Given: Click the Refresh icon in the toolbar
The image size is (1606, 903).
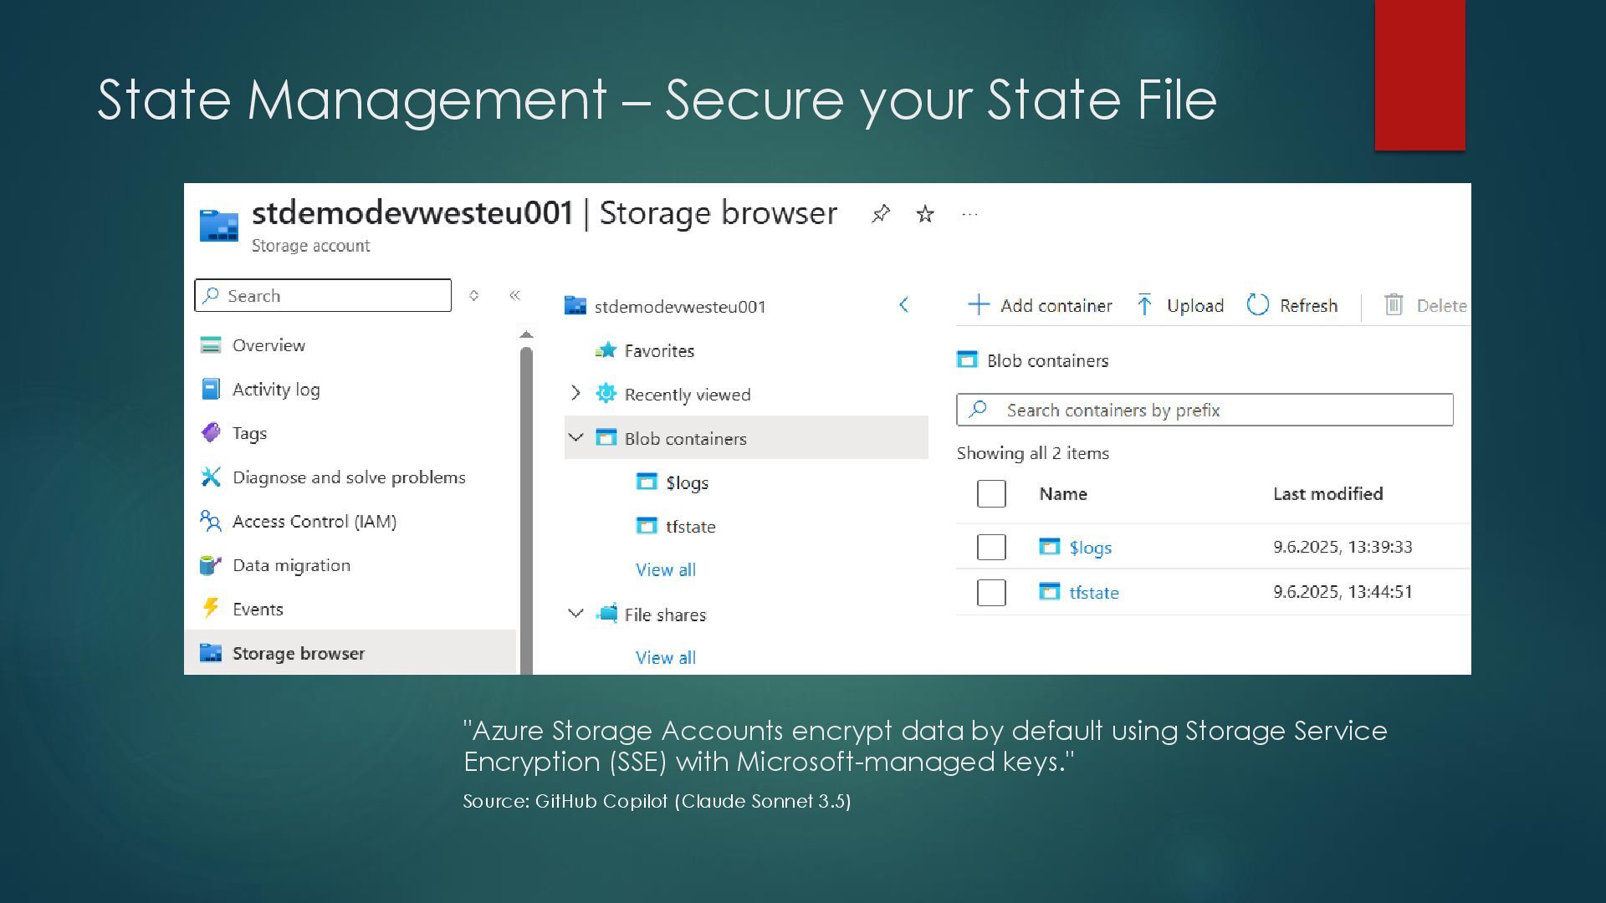Looking at the screenshot, I should click(x=1257, y=305).
